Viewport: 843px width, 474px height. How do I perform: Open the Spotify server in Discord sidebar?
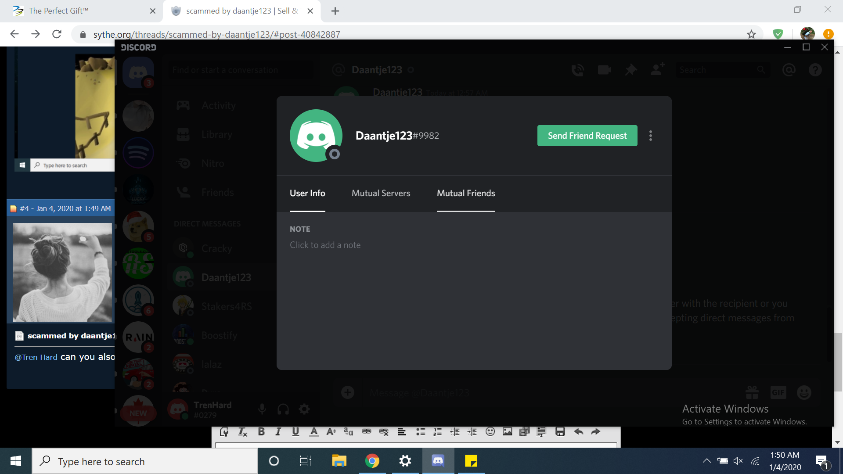138,153
